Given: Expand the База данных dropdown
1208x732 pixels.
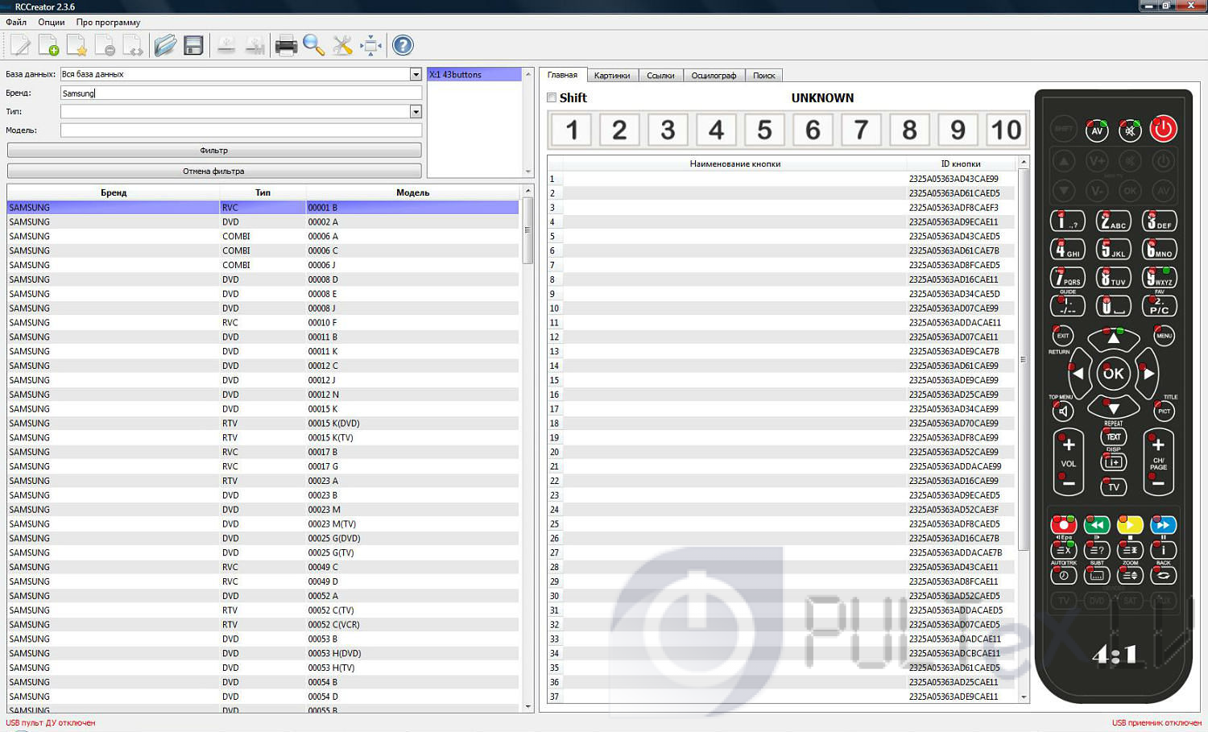Looking at the screenshot, I should (x=416, y=74).
